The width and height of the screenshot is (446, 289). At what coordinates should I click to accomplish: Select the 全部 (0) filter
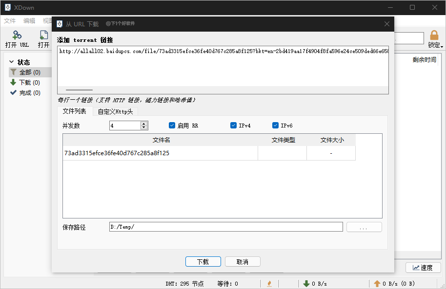tap(30, 72)
